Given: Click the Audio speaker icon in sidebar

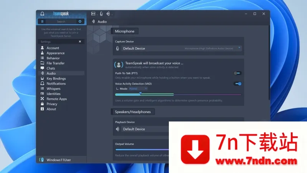Looking at the screenshot, I should point(42,73).
